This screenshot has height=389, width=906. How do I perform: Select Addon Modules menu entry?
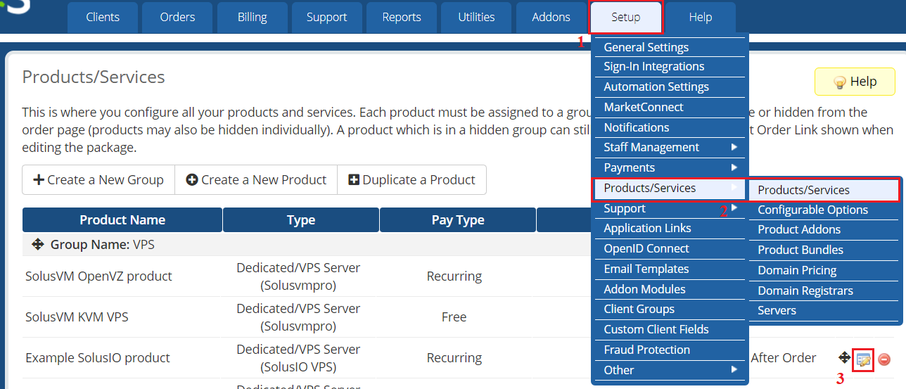pos(670,289)
